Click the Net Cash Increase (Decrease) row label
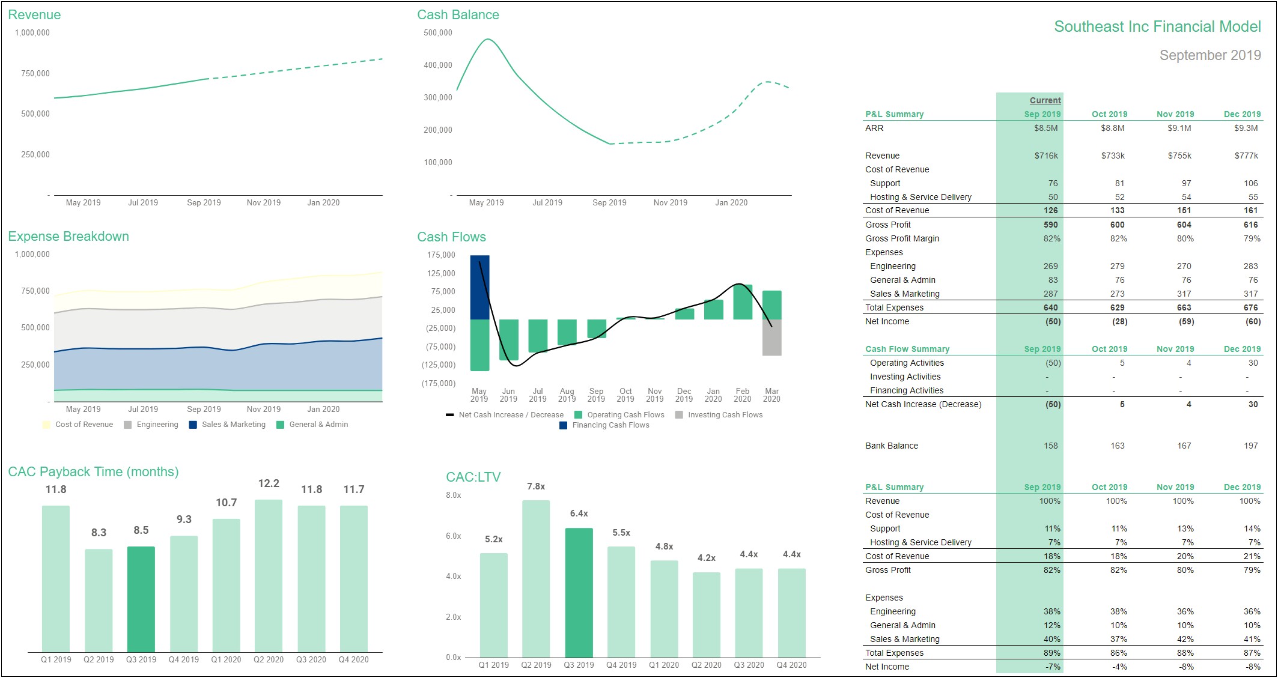The image size is (1278, 678). pos(923,404)
